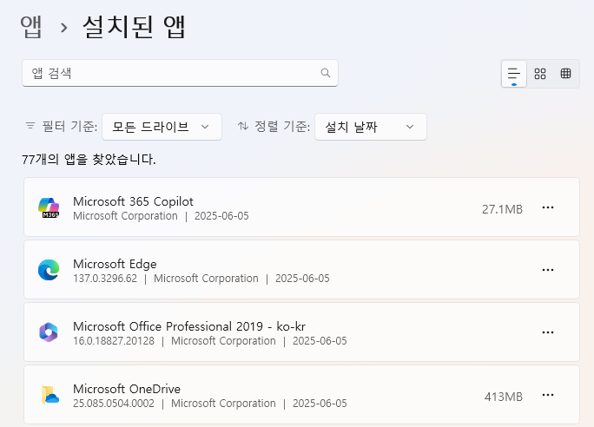This screenshot has width=594, height=427.
Task: Click the search magnifier icon in app search box
Action: click(325, 73)
